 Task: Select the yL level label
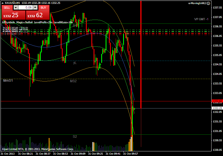click(75, 63)
